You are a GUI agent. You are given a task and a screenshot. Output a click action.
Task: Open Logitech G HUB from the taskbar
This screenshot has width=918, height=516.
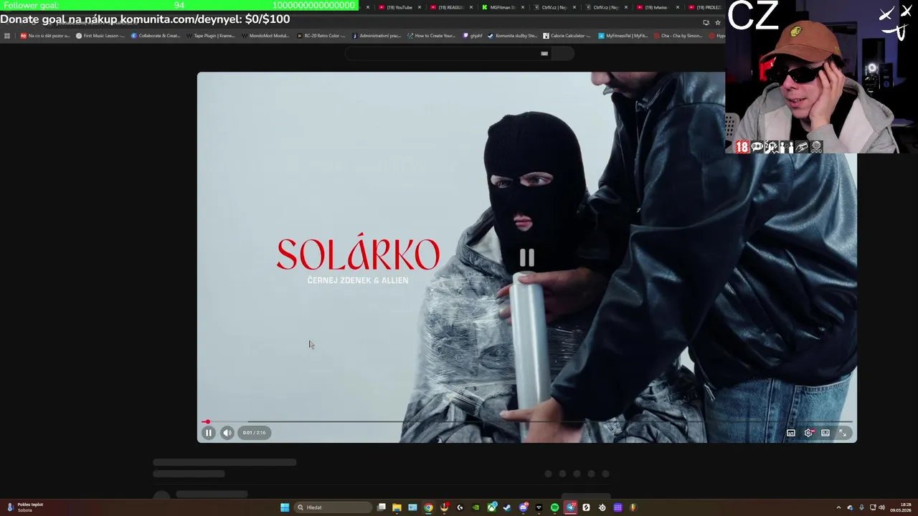(x=460, y=507)
